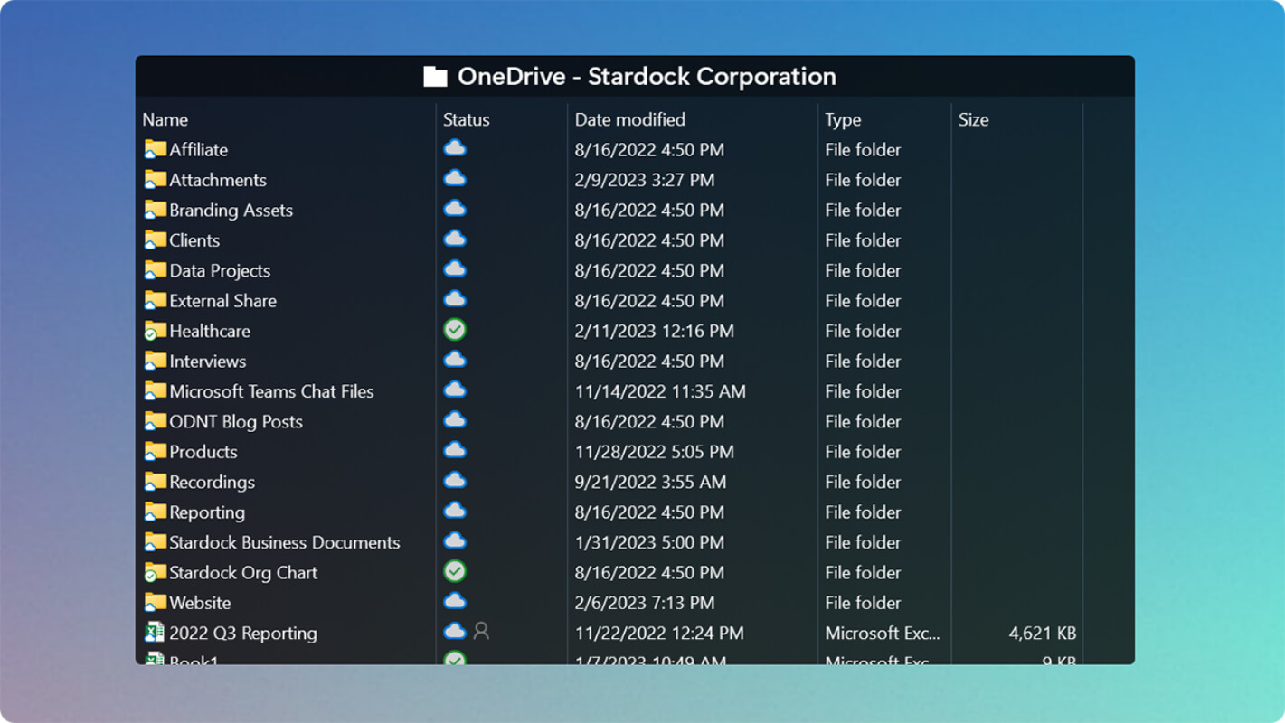Image resolution: width=1285 pixels, height=723 pixels.
Task: Click the date 2/6/2023 7:13 PM
Action: [645, 603]
